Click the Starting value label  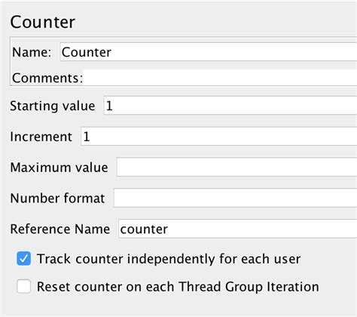(x=53, y=106)
